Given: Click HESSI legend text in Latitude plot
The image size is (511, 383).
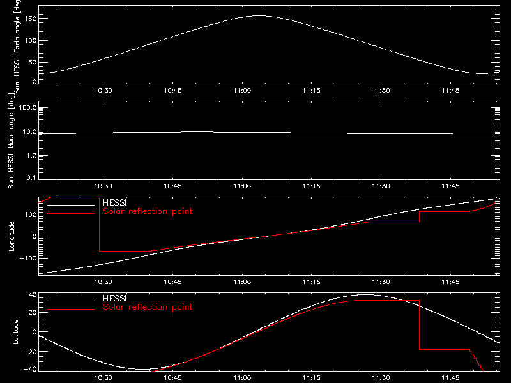Looking at the screenshot, I should tap(114, 298).
